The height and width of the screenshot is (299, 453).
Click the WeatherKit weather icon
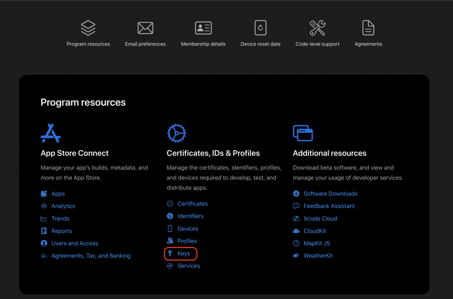pyautogui.click(x=296, y=256)
